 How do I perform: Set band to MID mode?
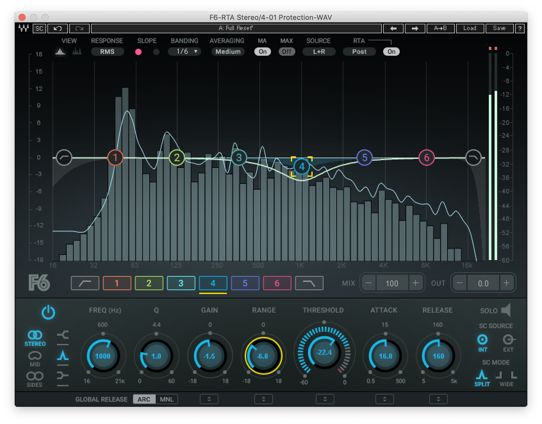(35, 359)
